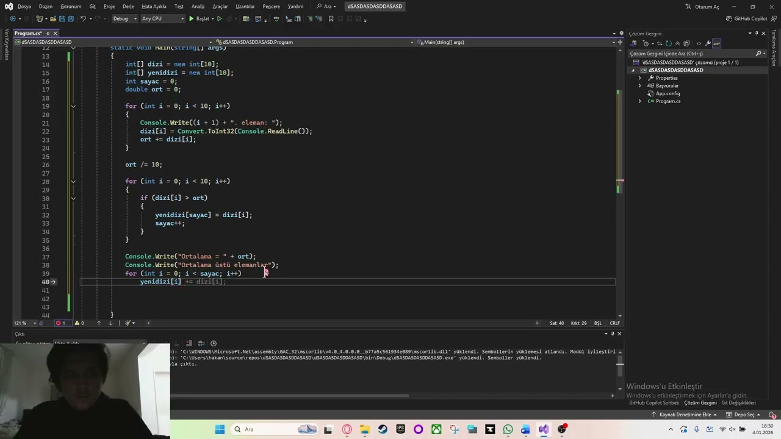Expand the Program.cs node arrow

[640, 101]
